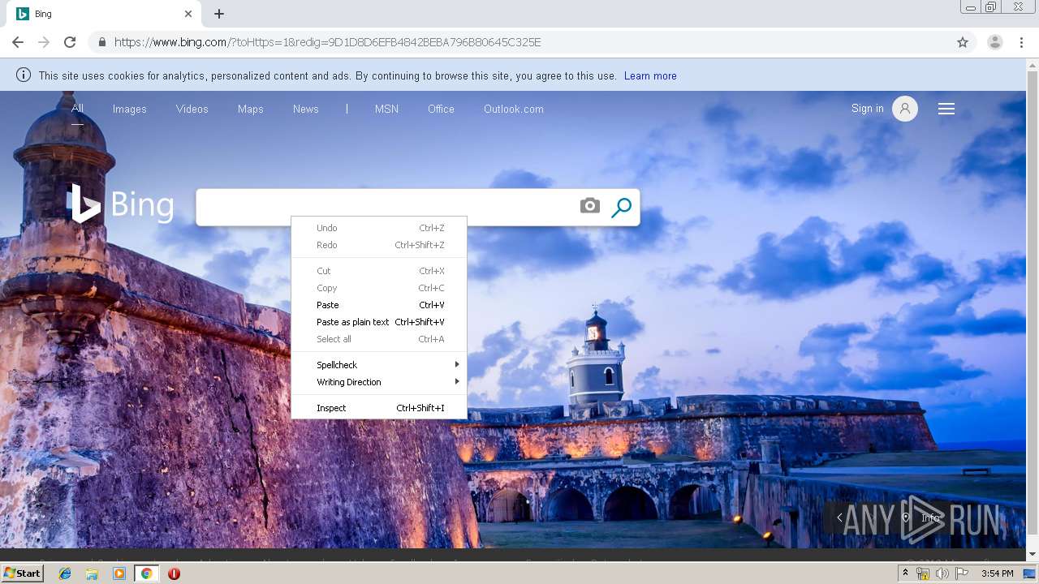
Task: Select Inspect from context menu
Action: [x=379, y=408]
